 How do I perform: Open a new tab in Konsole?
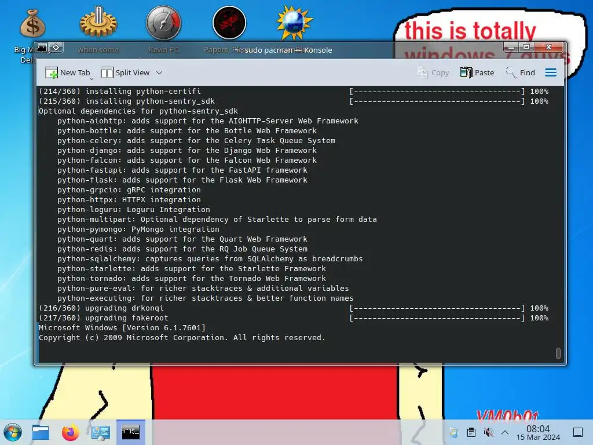pyautogui.click(x=67, y=72)
